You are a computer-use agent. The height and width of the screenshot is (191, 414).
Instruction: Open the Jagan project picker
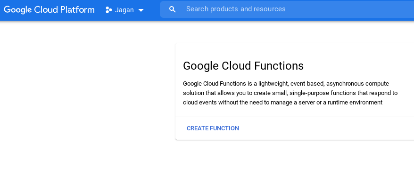pyautogui.click(x=124, y=9)
